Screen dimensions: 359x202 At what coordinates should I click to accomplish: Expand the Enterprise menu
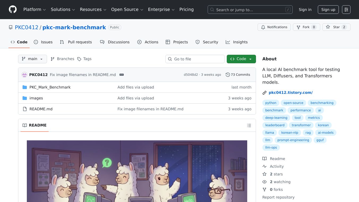pos(161,10)
